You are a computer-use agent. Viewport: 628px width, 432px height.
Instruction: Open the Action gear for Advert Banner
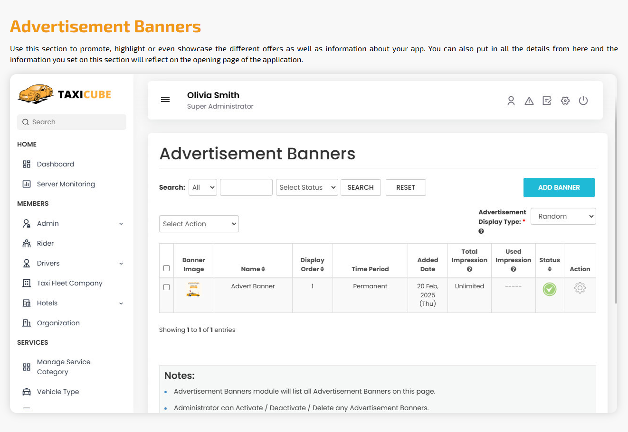point(580,288)
